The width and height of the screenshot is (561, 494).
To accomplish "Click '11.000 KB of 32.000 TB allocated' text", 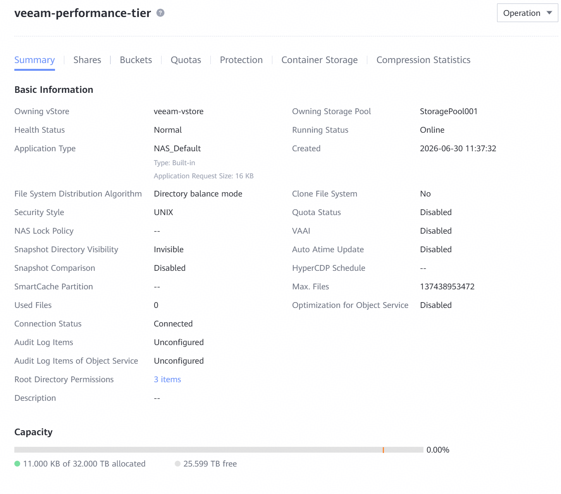I will tap(84, 464).
